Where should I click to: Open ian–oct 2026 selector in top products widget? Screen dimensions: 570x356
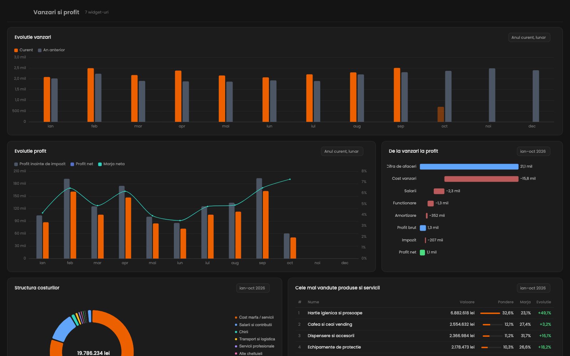[533, 288]
